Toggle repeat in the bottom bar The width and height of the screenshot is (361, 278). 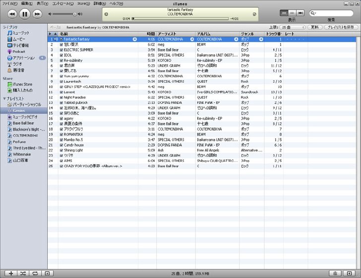pyautogui.click(x=35, y=274)
